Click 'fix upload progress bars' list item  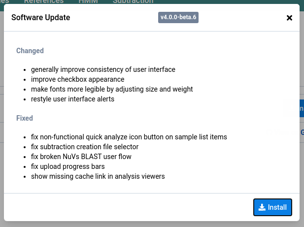coord(68,166)
